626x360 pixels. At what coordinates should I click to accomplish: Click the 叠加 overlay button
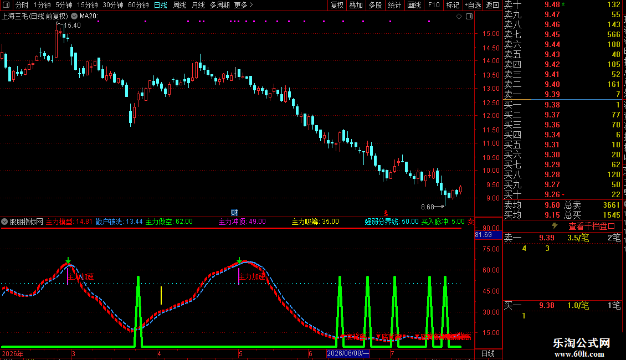click(356, 5)
